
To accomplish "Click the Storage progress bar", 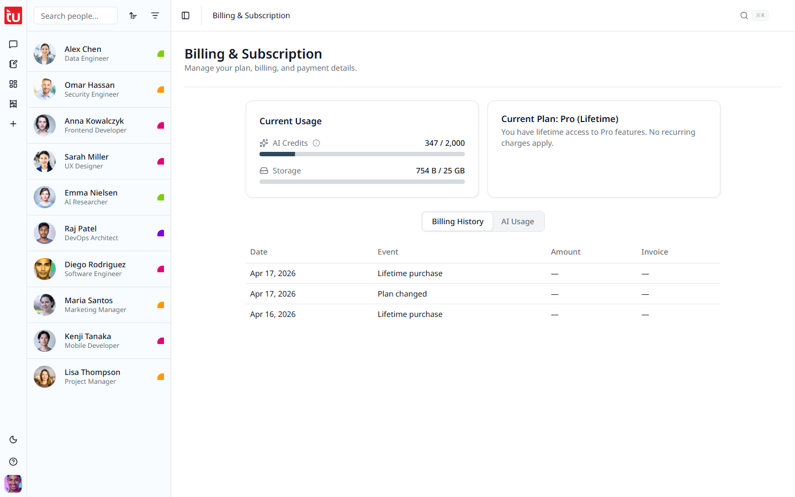I will point(362,182).
